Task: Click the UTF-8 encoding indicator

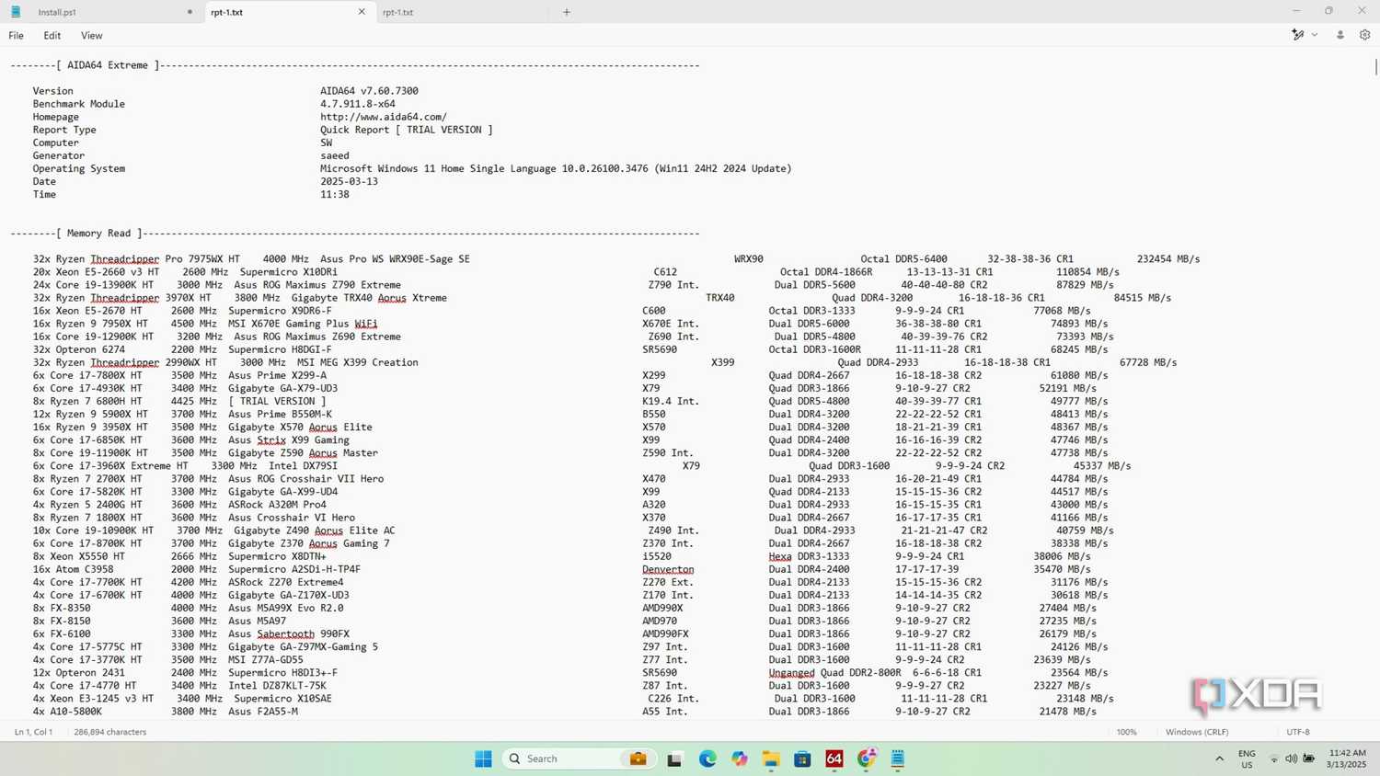Action: coord(1297,732)
